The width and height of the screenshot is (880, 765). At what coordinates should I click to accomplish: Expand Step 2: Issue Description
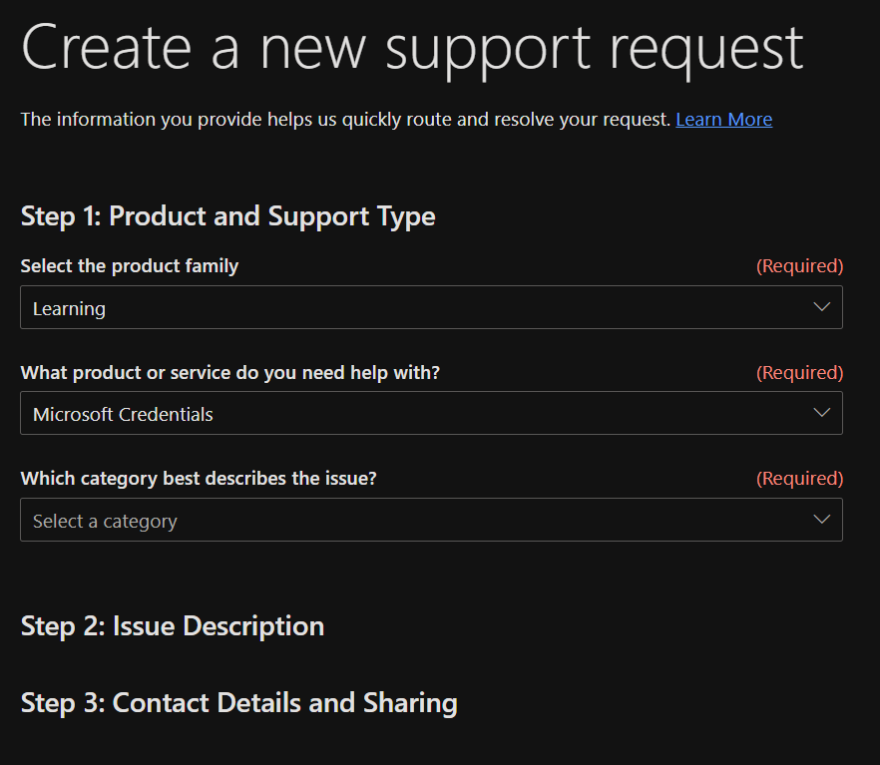(x=173, y=626)
